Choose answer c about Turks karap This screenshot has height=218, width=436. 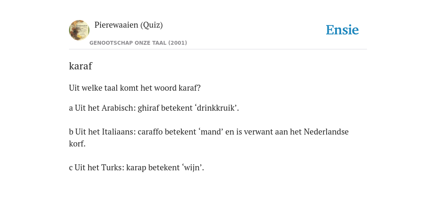[x=136, y=168]
